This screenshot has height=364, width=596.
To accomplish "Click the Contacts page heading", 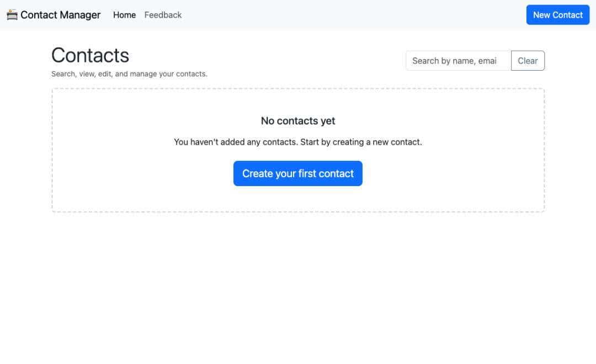I will pos(90,55).
